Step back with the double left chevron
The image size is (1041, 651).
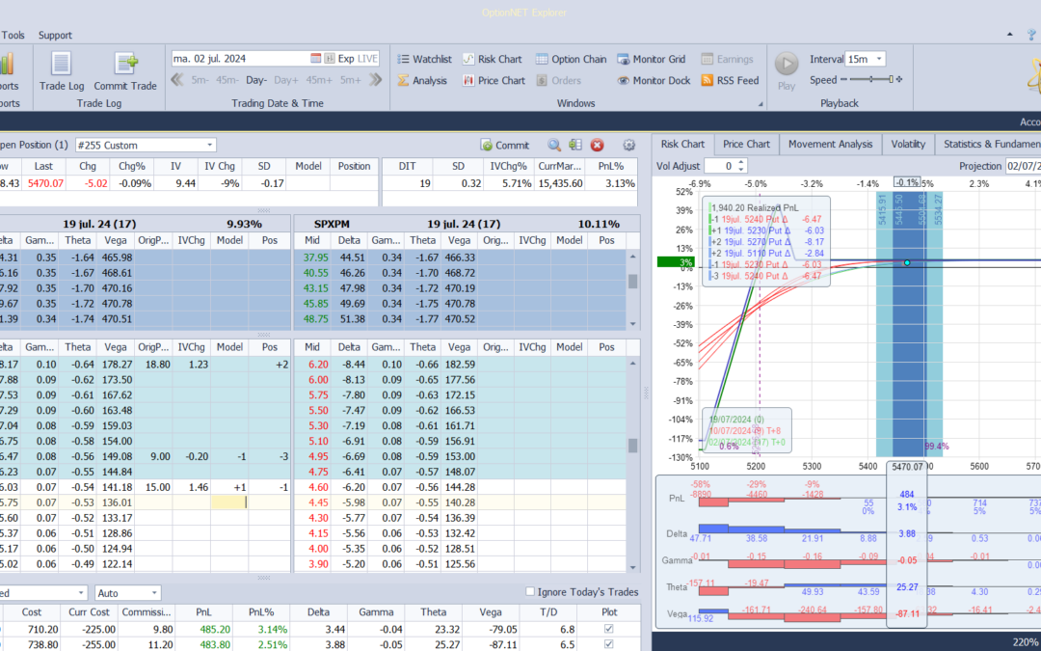(176, 80)
